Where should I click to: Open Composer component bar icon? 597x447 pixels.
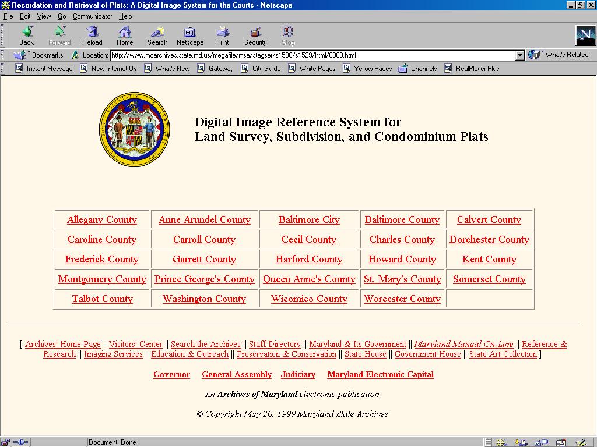click(x=581, y=442)
